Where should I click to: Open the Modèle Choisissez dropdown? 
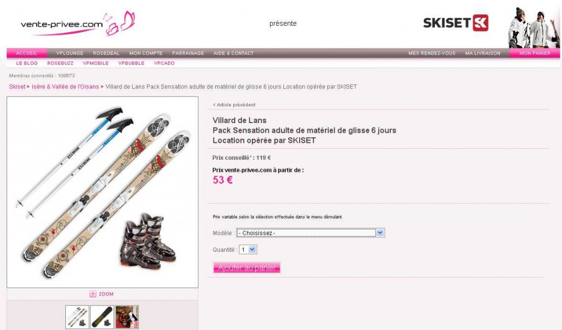[x=311, y=233]
